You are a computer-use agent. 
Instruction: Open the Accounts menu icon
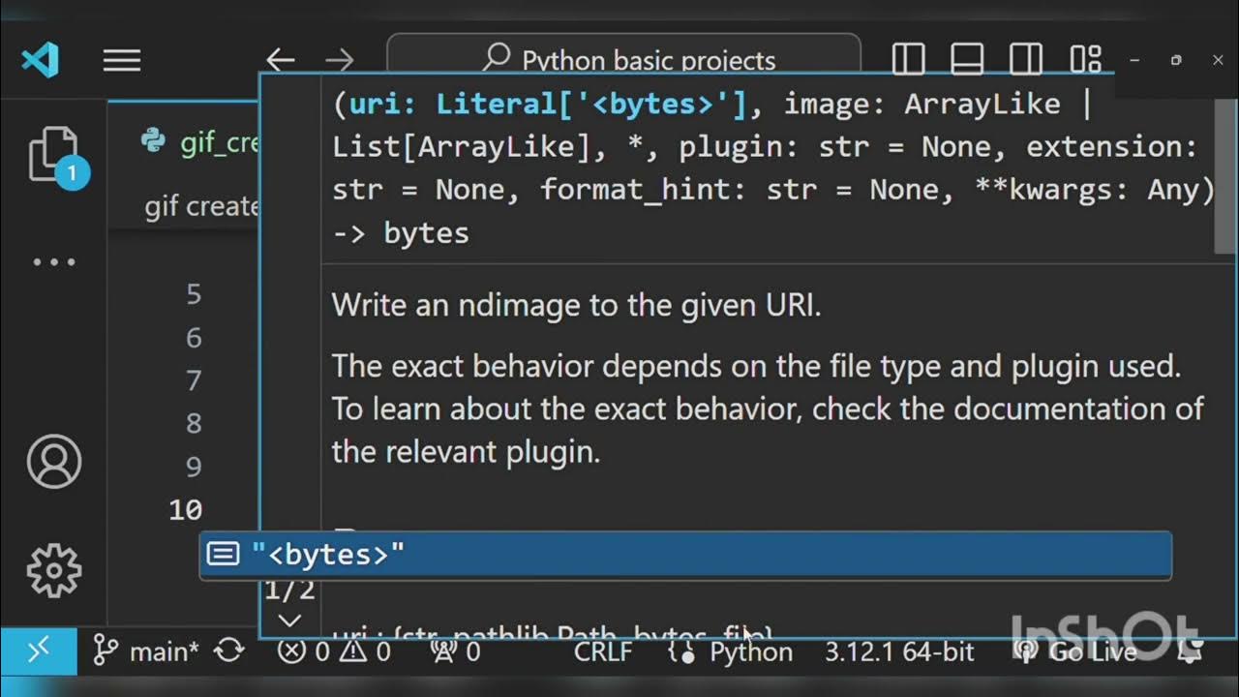[54, 462]
